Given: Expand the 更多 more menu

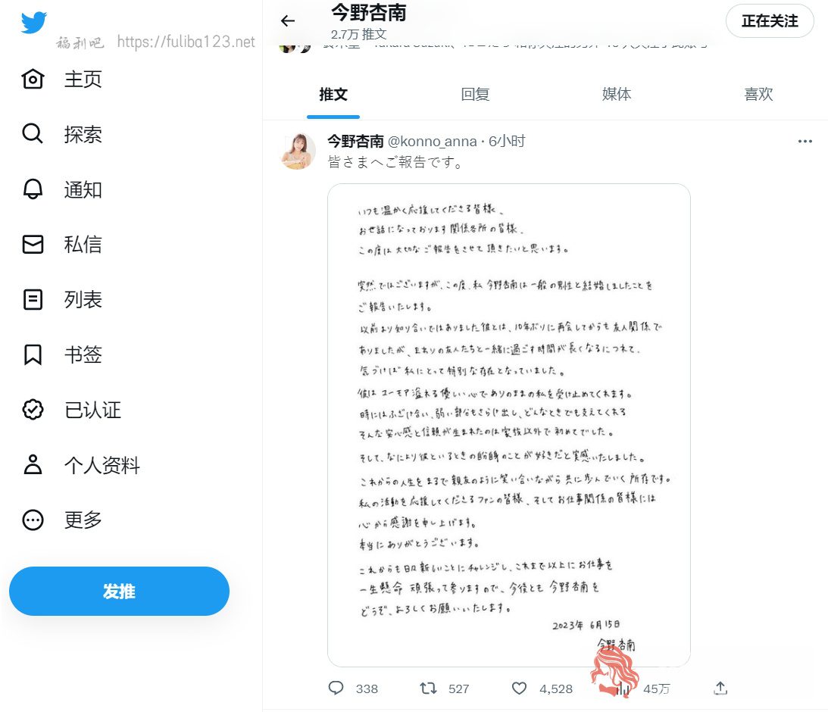Looking at the screenshot, I should click(x=33, y=520).
